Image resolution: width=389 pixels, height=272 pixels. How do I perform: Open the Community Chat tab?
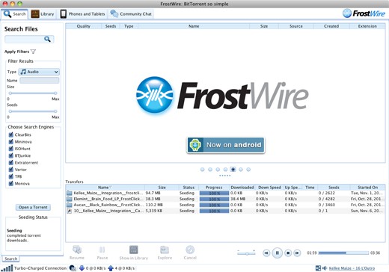[x=131, y=14]
